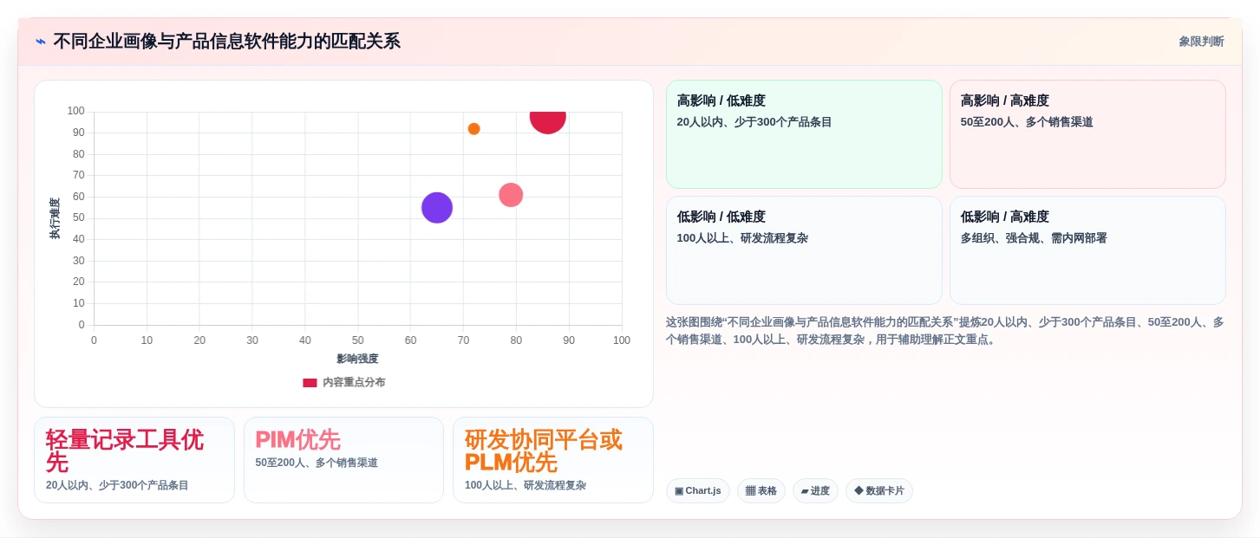Select the 数据卡片 tag chip
The height and width of the screenshot is (538, 1260).
point(879,491)
